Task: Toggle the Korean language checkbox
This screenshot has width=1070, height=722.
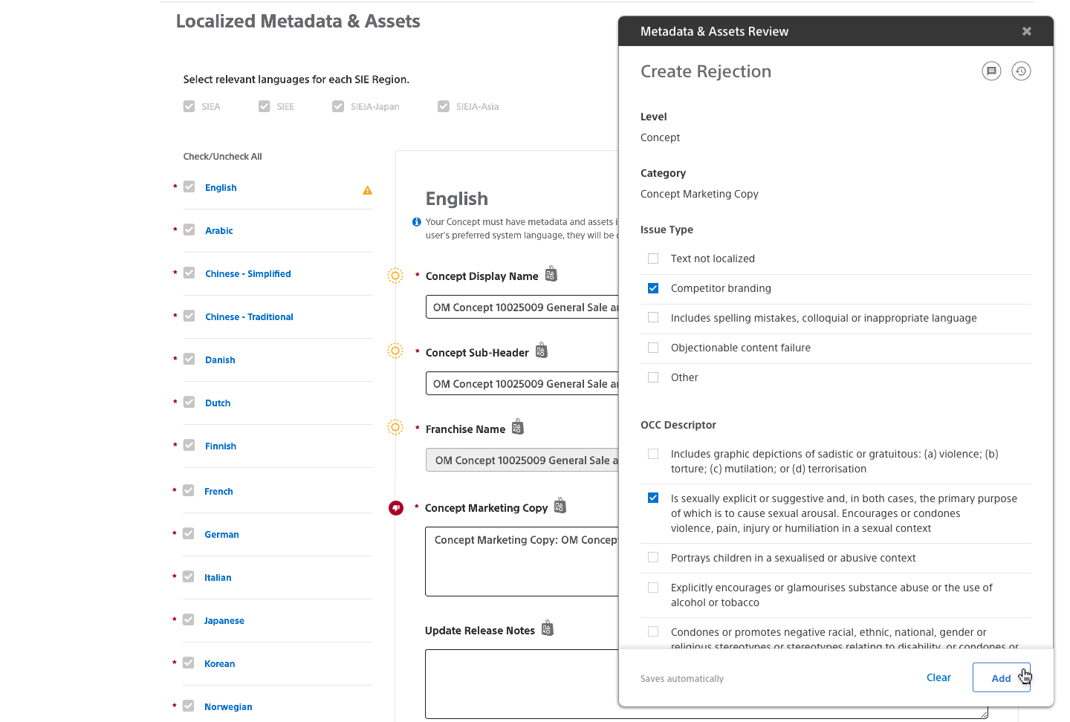Action: point(189,663)
